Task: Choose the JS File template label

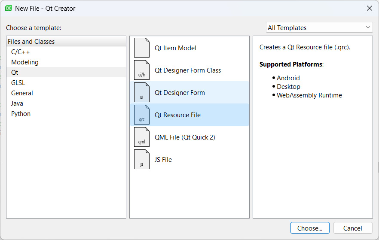Action: (x=163, y=160)
